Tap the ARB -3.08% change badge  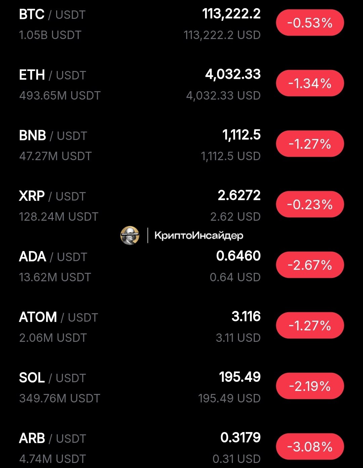pyautogui.click(x=310, y=447)
